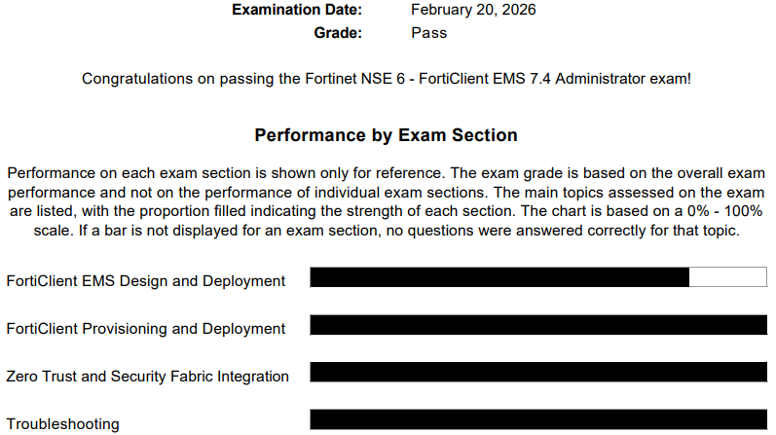Click the Provisioning and Deployment performance bar

click(537, 325)
